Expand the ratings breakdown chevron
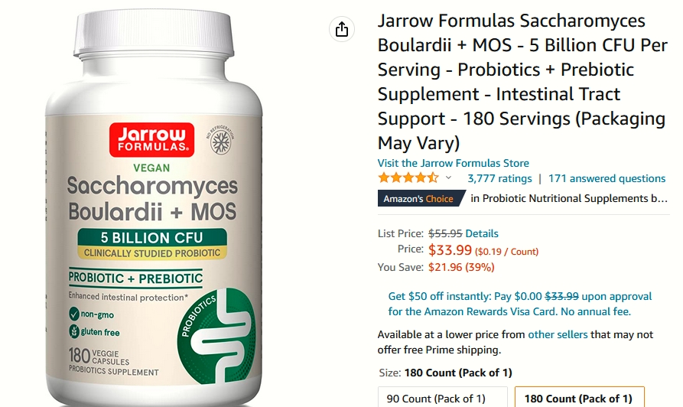 [x=448, y=177]
